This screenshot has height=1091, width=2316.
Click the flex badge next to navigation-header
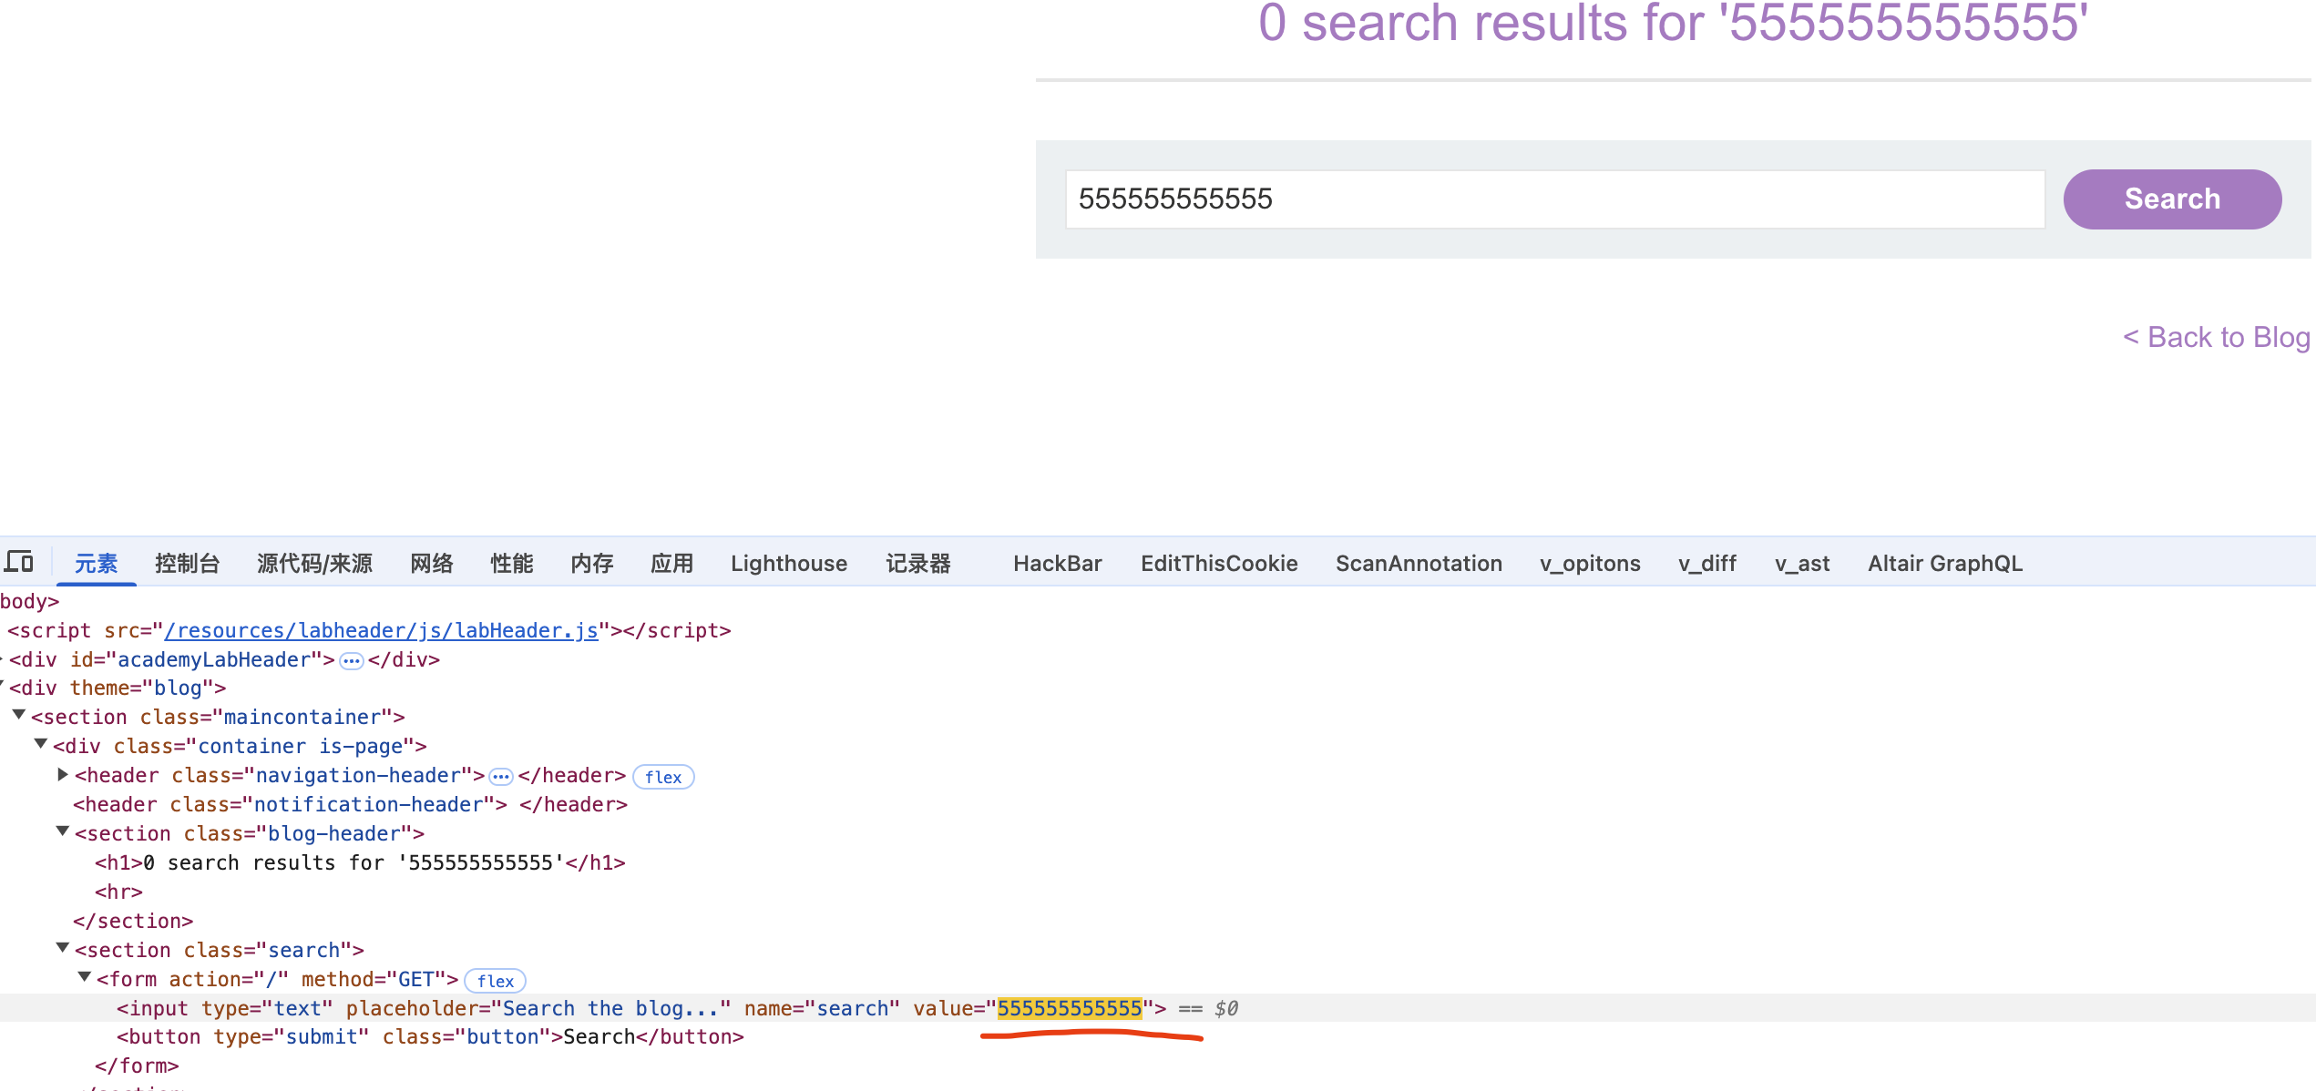pyautogui.click(x=662, y=777)
